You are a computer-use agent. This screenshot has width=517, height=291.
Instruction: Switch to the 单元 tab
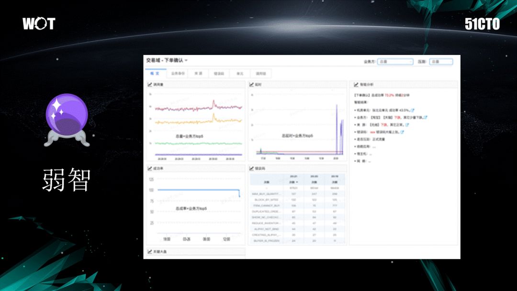pos(240,74)
